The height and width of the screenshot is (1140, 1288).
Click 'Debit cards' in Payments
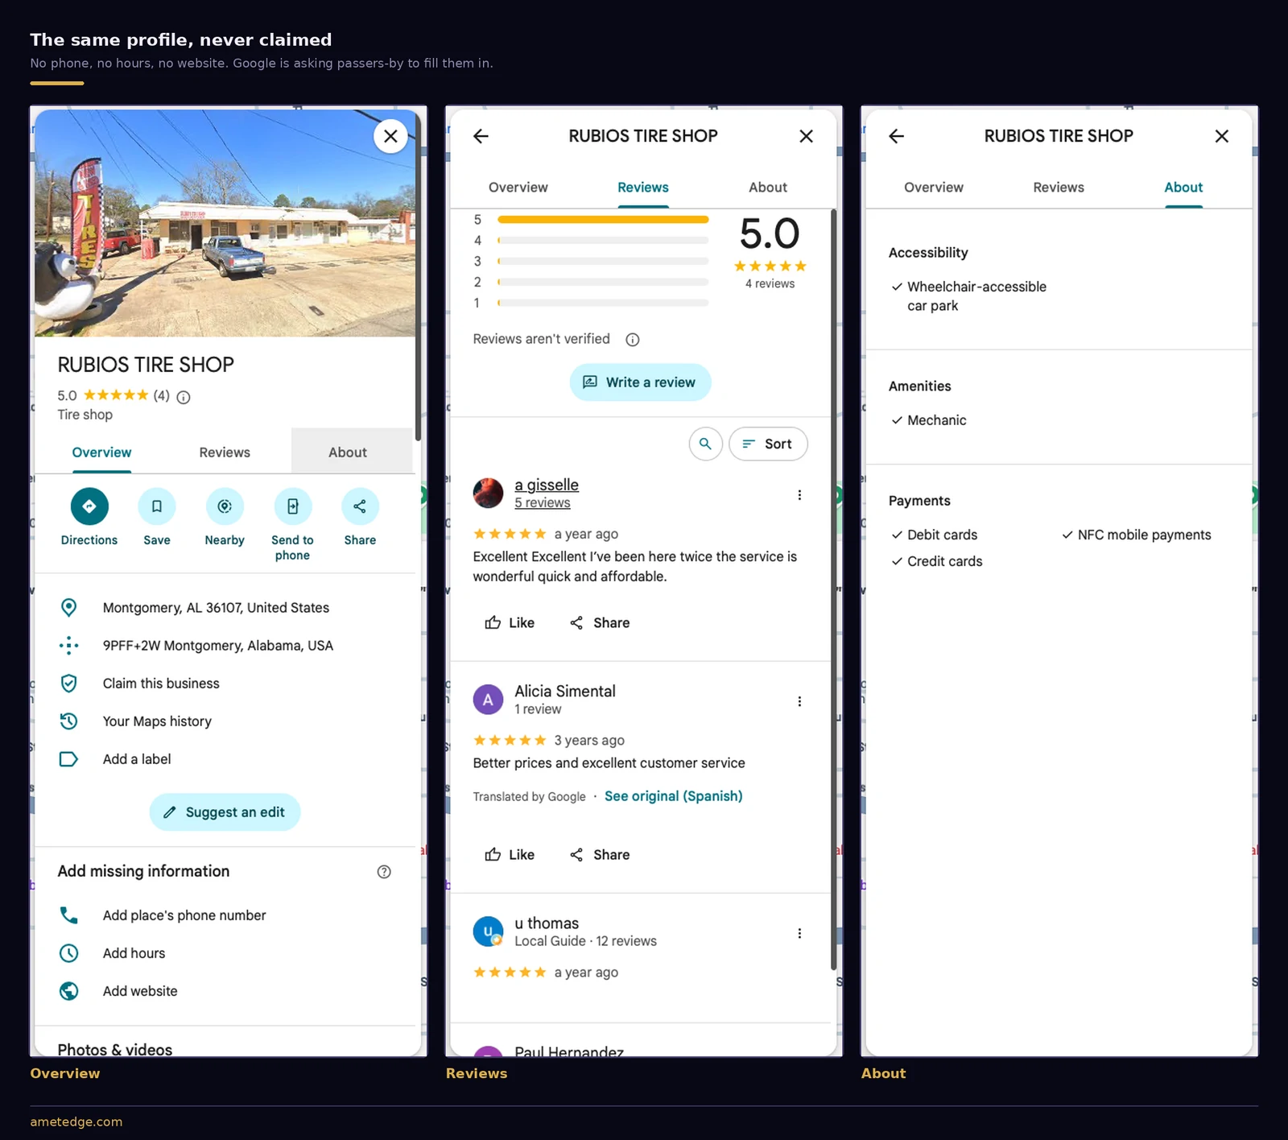(x=942, y=535)
